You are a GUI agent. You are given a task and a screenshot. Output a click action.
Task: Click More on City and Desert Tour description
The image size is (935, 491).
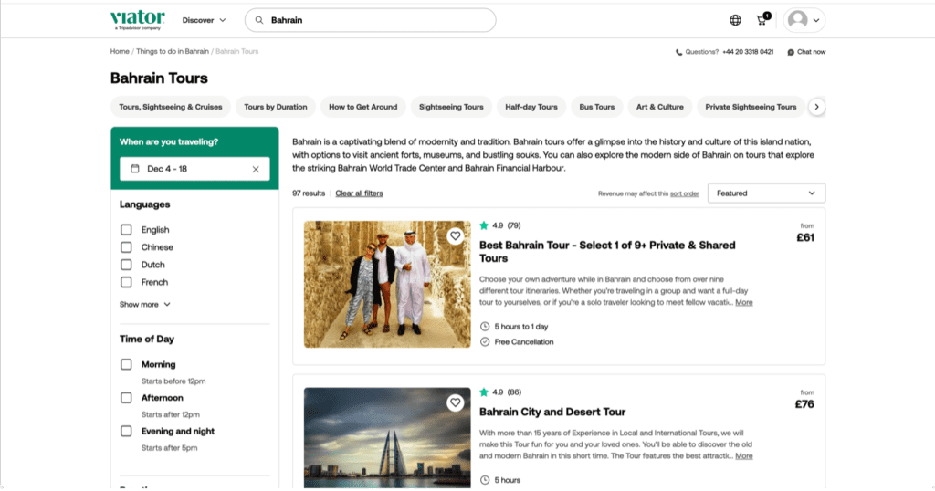point(743,456)
